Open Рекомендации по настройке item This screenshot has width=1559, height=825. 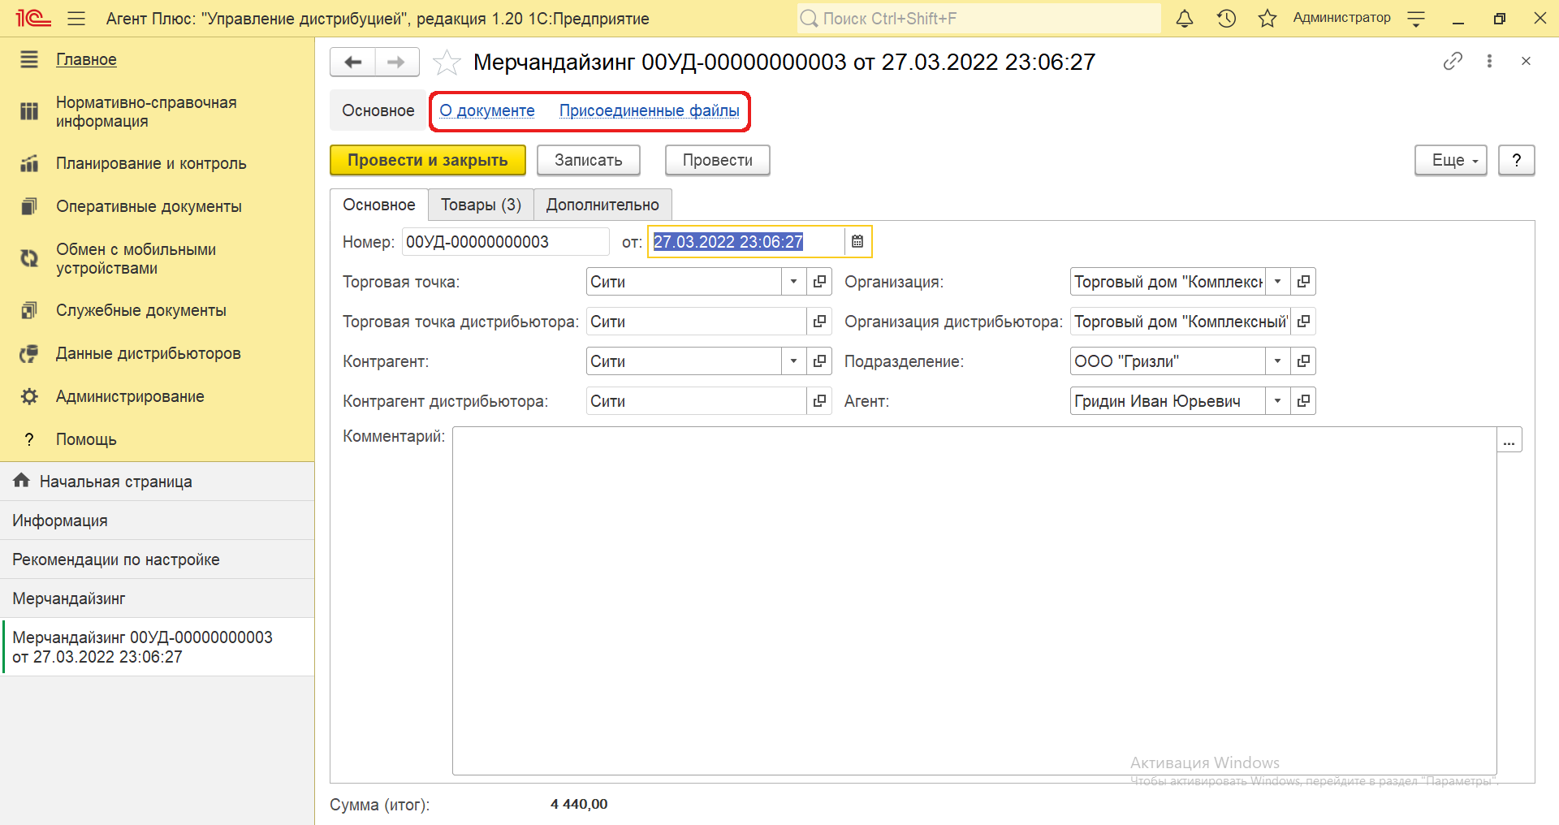coord(157,559)
